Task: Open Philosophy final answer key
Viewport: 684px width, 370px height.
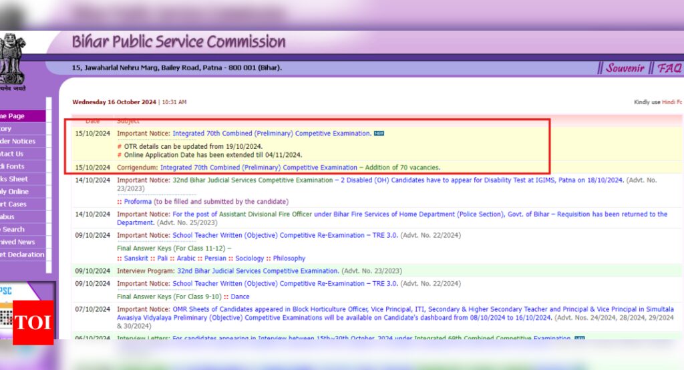Action: [289, 258]
